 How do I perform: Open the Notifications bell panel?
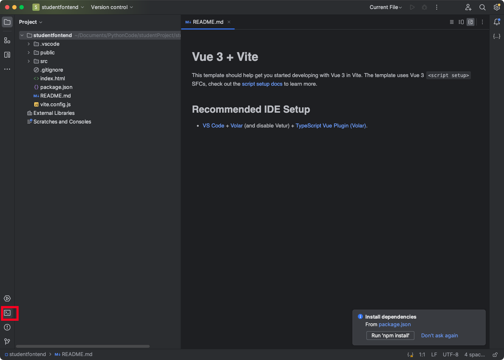pos(497,22)
